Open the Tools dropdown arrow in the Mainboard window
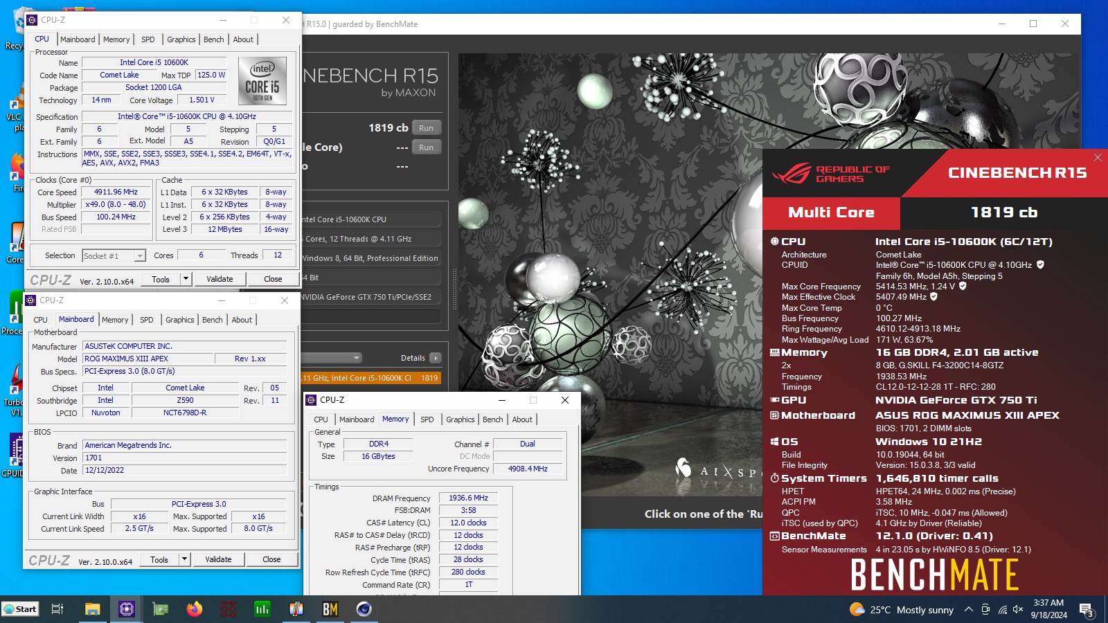 tap(184, 559)
